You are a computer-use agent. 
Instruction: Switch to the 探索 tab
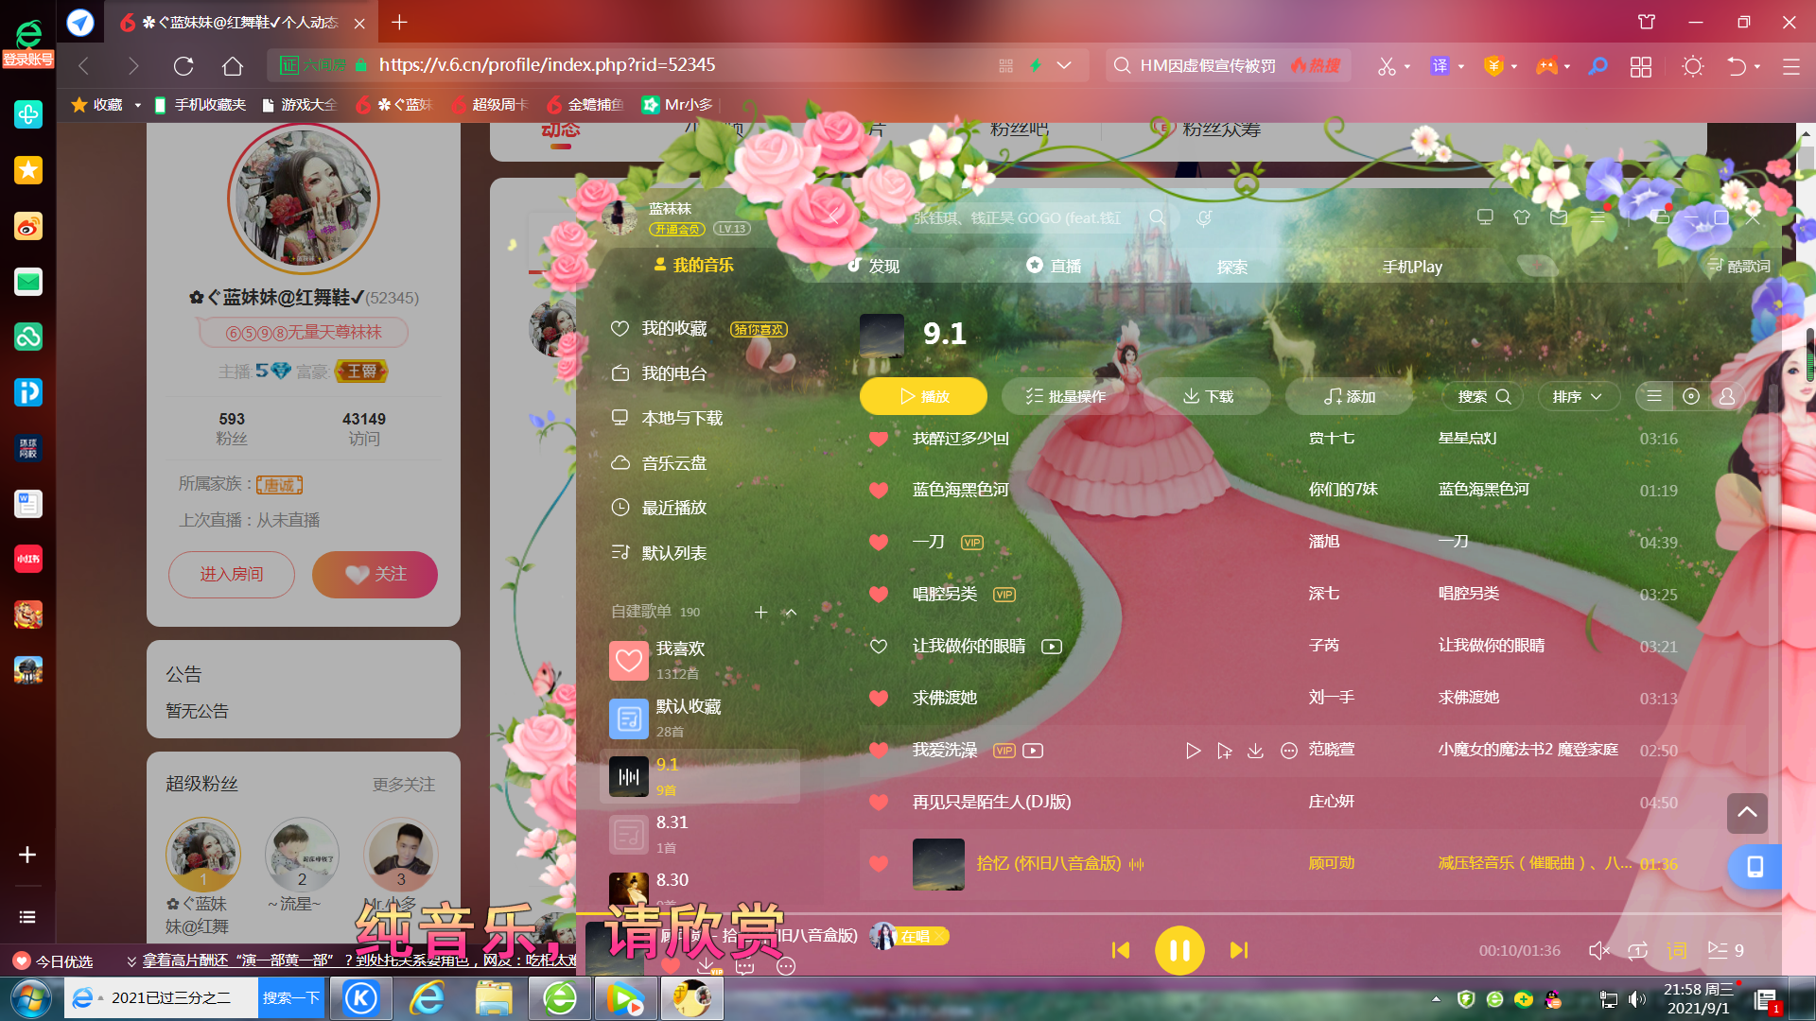(x=1232, y=268)
